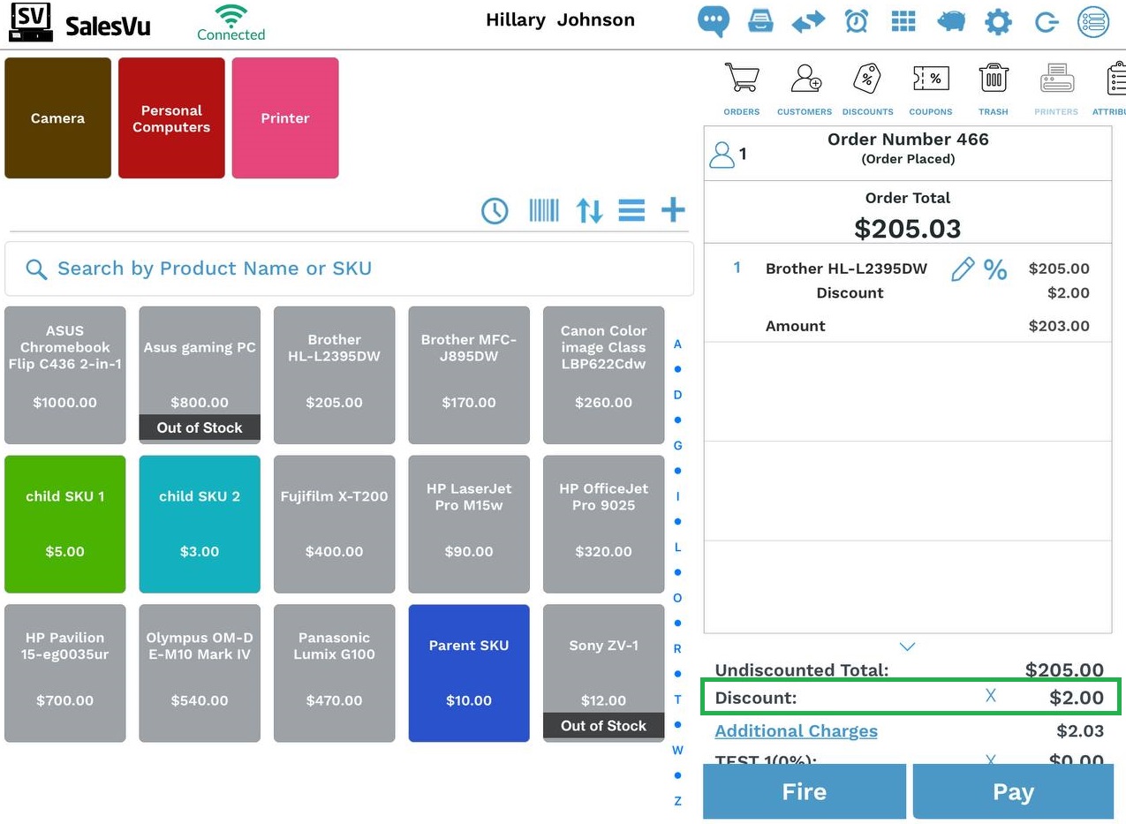1126x824 pixels.
Task: Jump to letter L in index
Action: coord(677,548)
